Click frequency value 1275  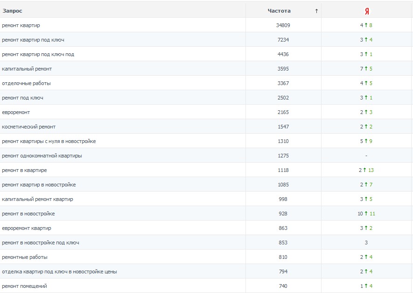[x=283, y=156]
